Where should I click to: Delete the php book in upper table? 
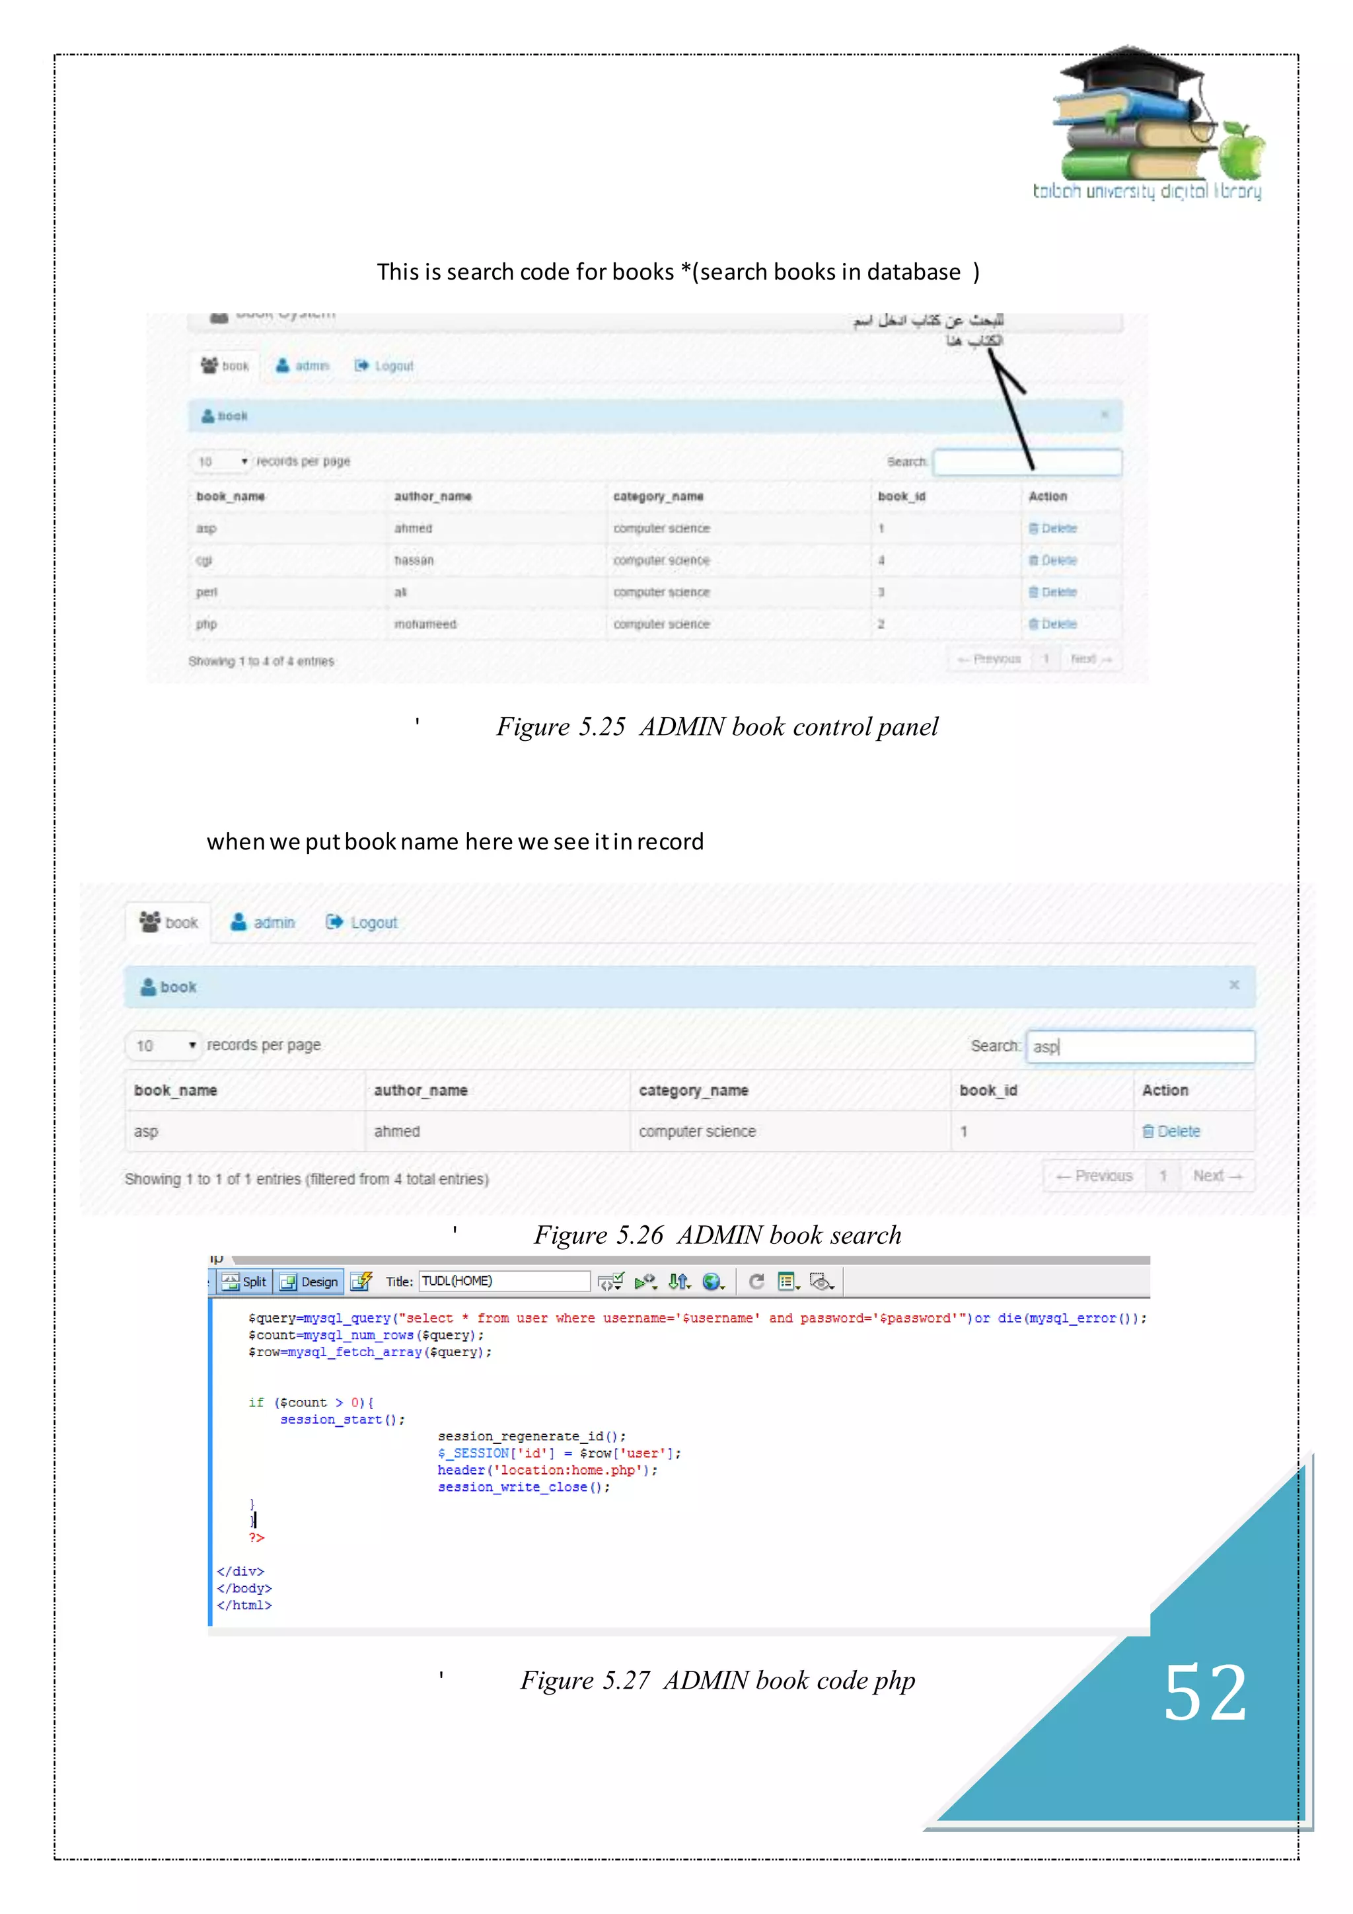(x=1053, y=623)
